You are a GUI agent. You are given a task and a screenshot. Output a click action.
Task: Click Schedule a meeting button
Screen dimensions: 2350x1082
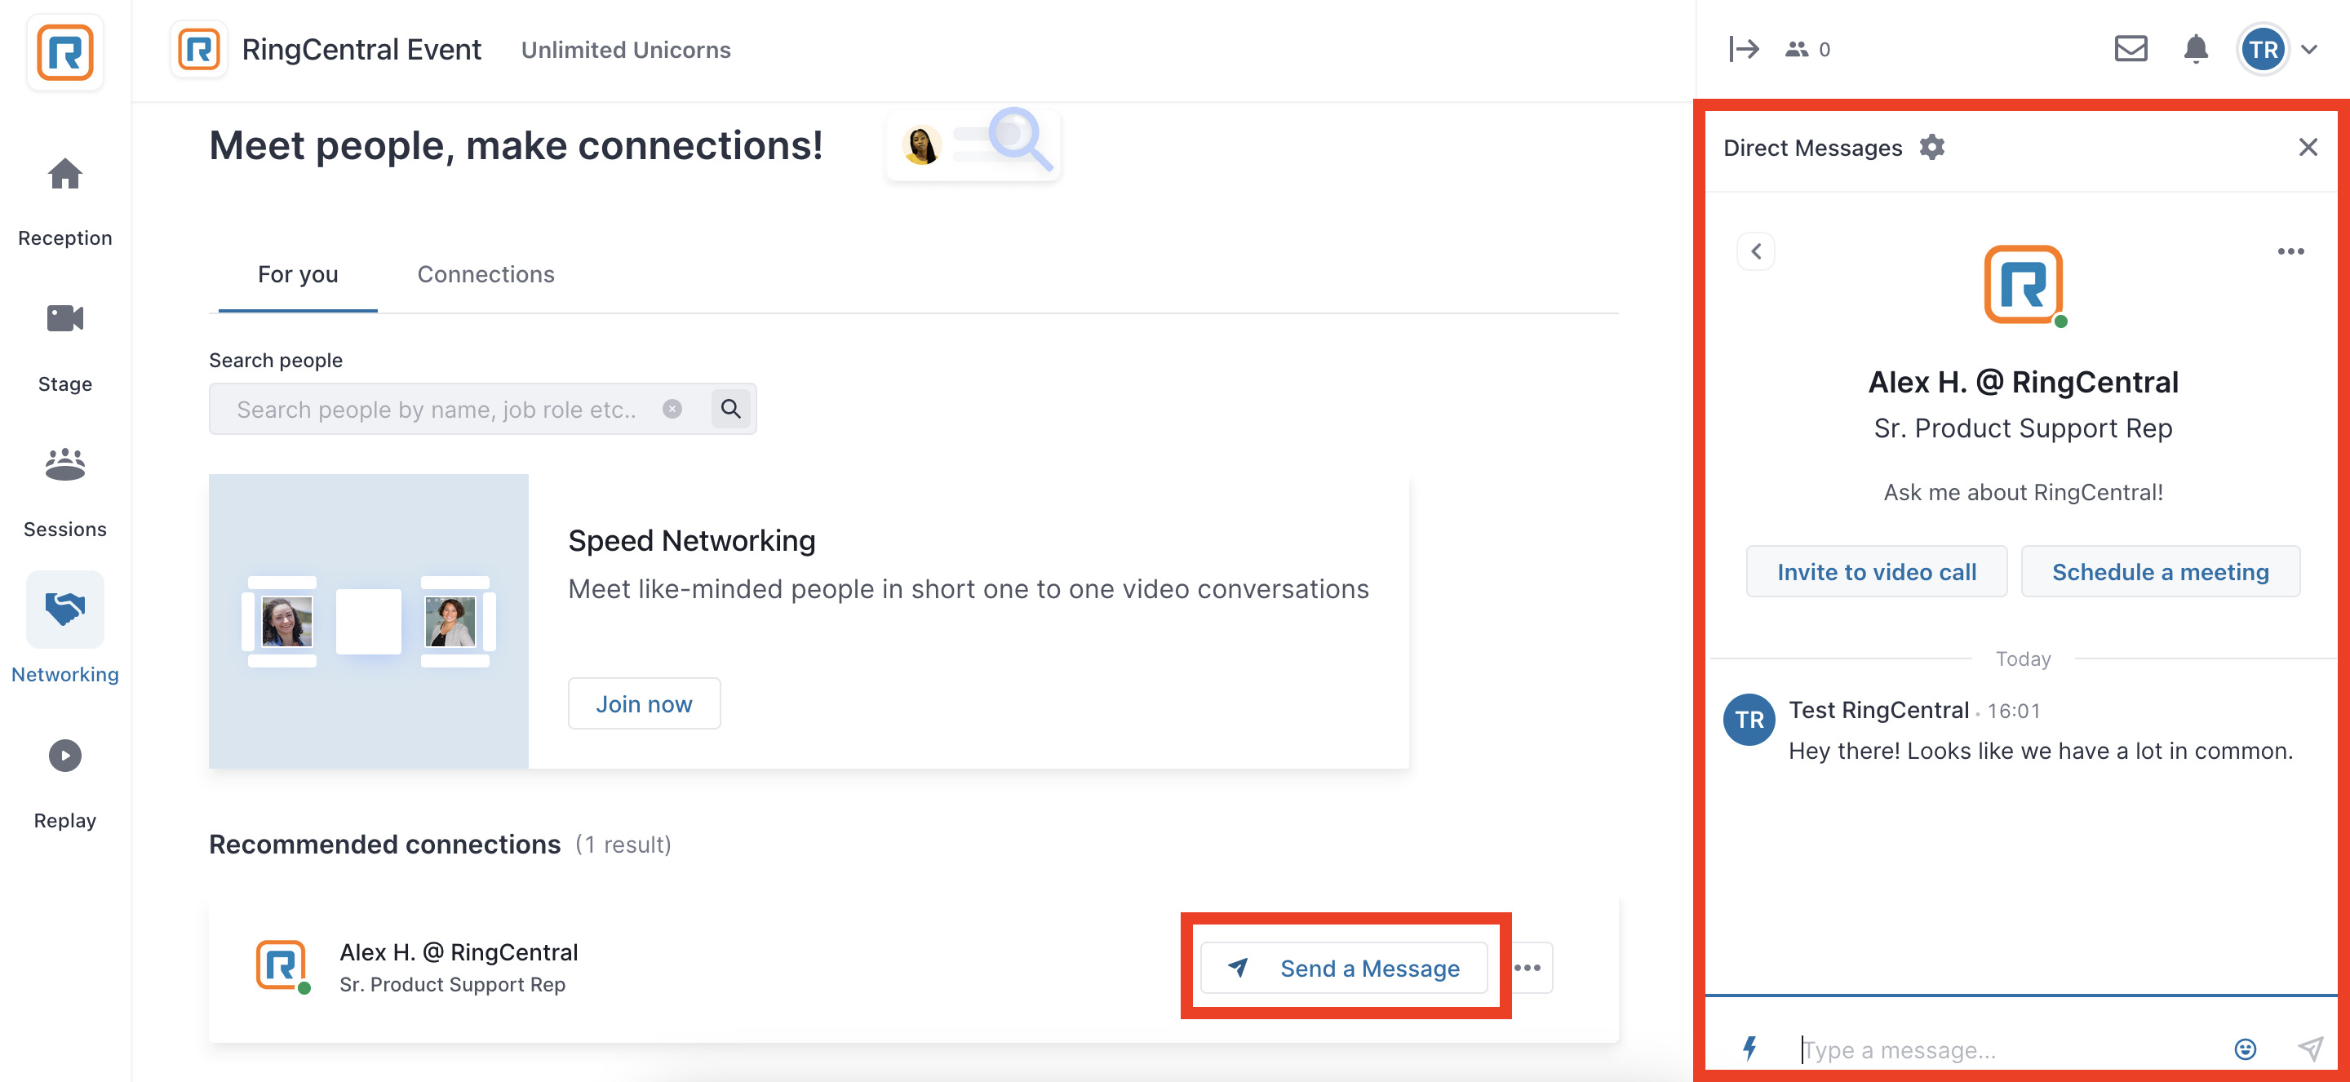pyautogui.click(x=2159, y=572)
